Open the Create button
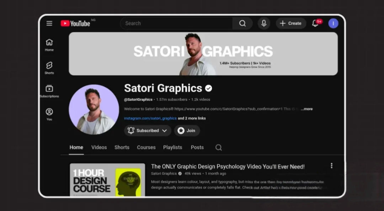This screenshot has width=384, height=211. tap(291, 23)
